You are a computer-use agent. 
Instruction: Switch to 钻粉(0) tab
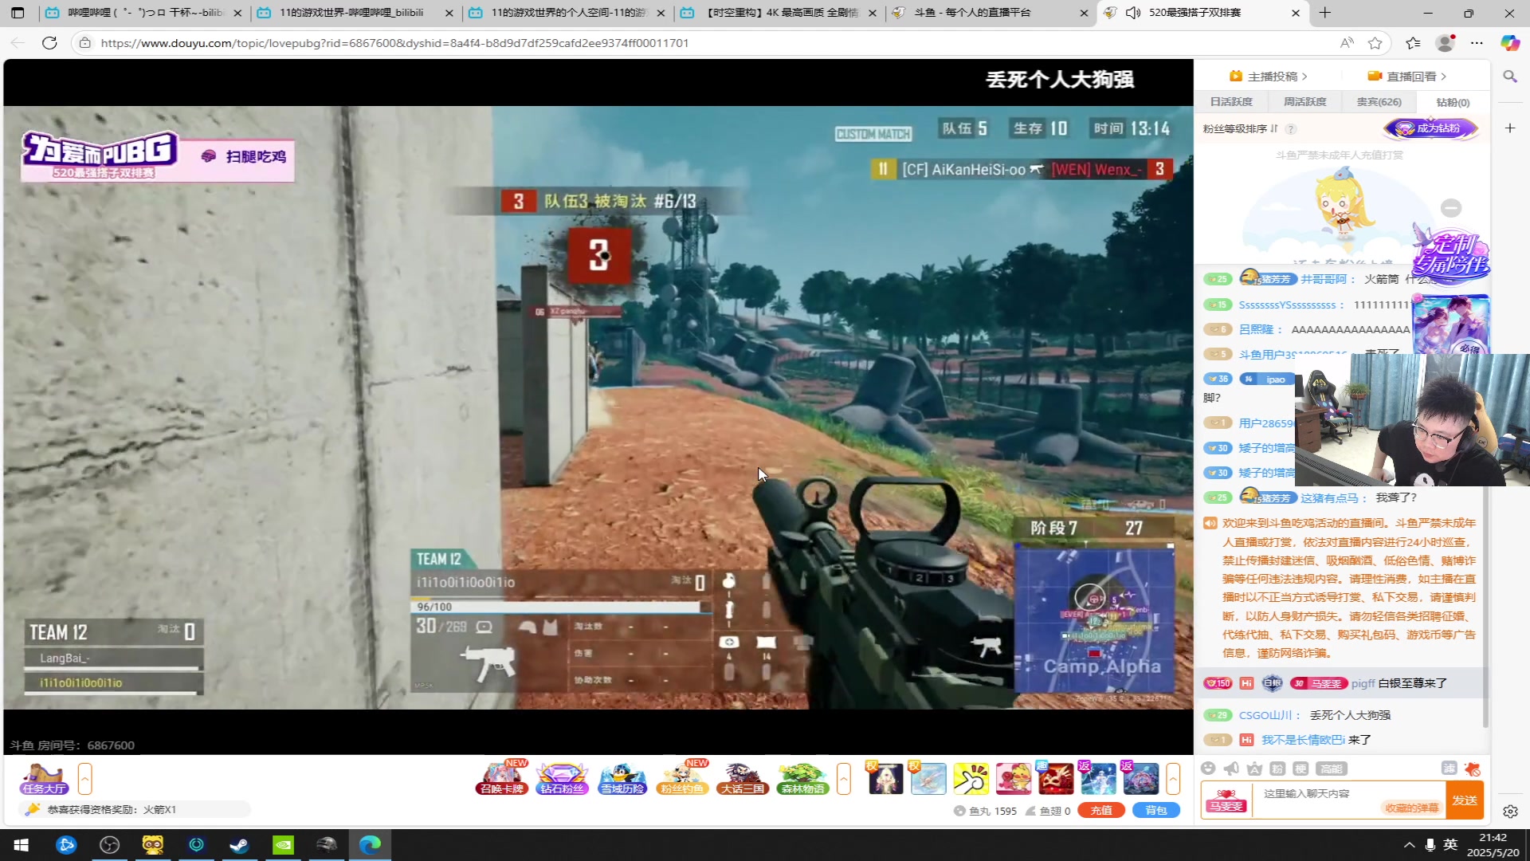click(x=1453, y=102)
